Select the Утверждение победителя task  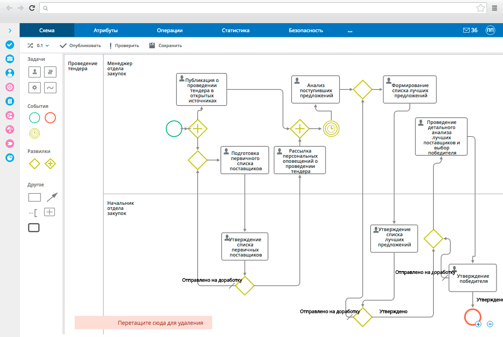point(473,278)
